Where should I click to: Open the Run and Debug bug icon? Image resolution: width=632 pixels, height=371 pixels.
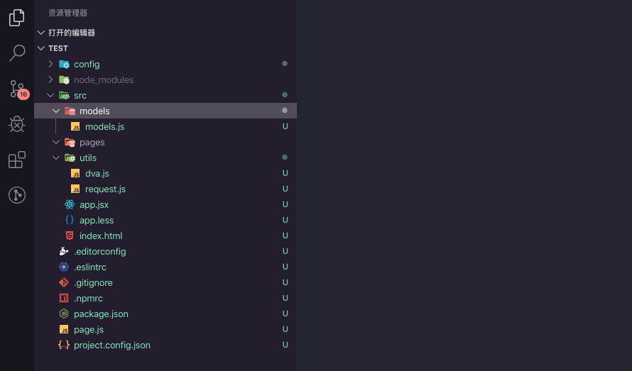coord(17,124)
